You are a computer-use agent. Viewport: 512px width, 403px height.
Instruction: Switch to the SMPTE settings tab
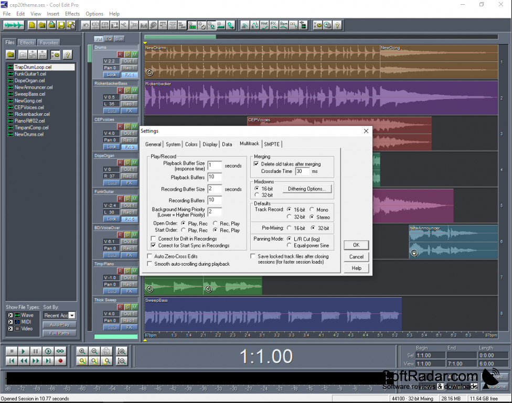point(272,144)
